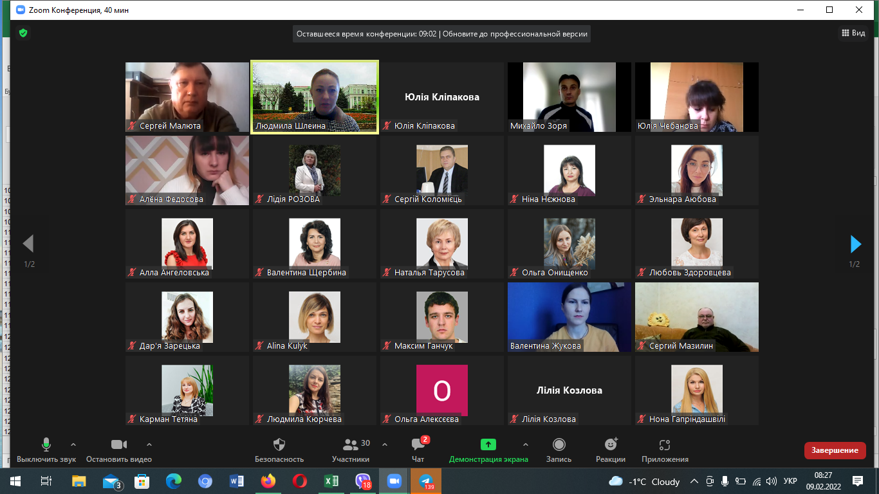Click Ольга Алексєєва avatar tile with letter O
Screen dimensions: 879x494
pos(442,390)
